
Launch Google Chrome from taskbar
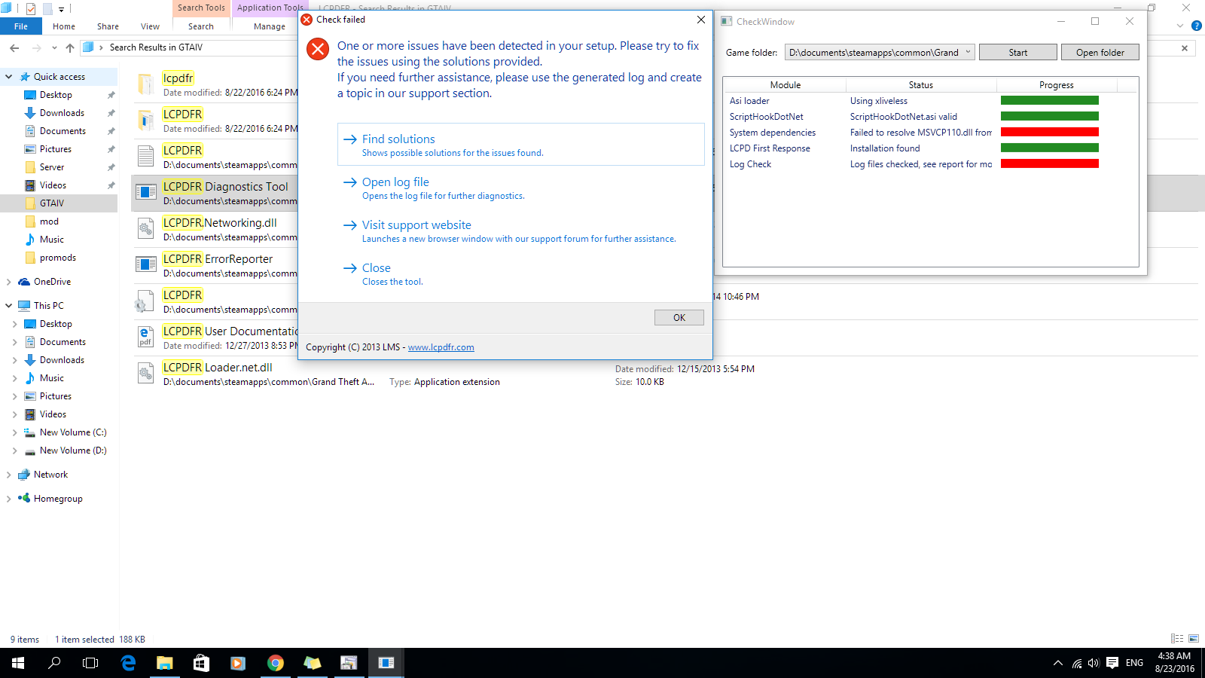point(275,663)
